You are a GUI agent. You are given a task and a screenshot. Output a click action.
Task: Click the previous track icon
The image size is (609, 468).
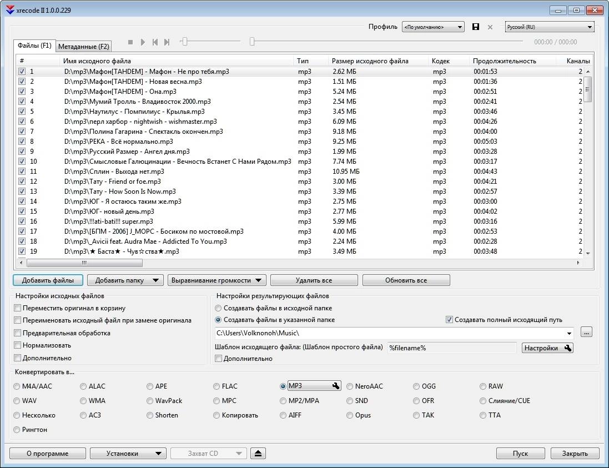tap(155, 42)
